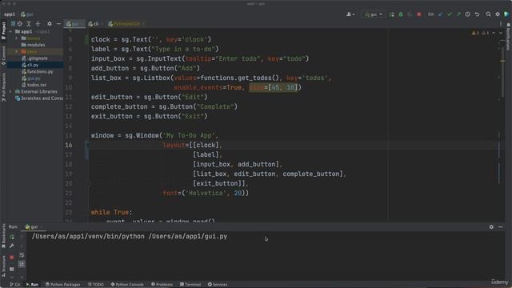Open Project panel options gear

click(50, 24)
